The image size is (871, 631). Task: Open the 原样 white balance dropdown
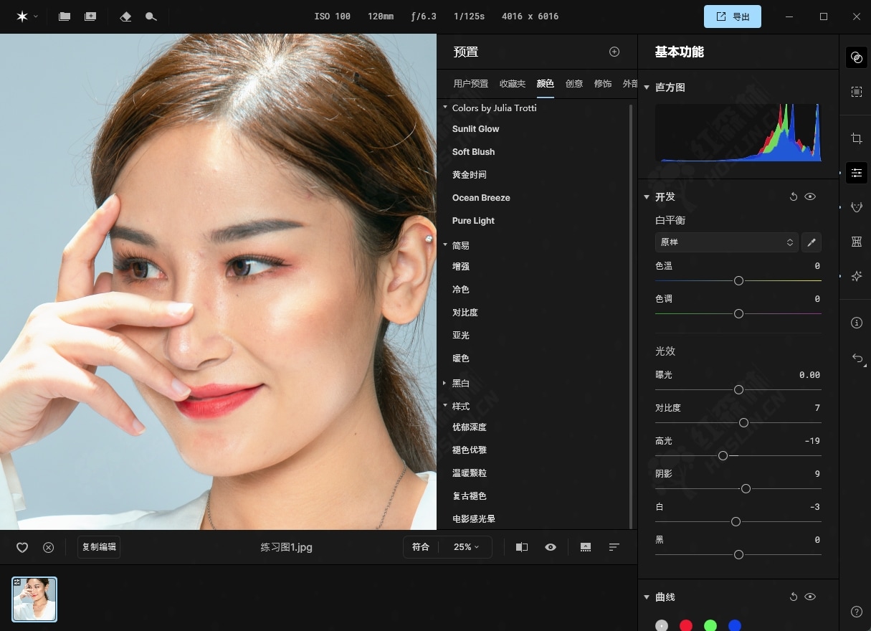point(726,242)
